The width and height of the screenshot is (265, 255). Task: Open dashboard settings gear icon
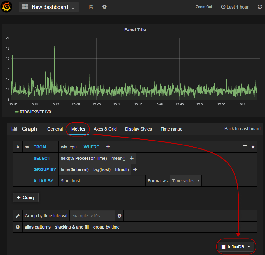pos(104,7)
